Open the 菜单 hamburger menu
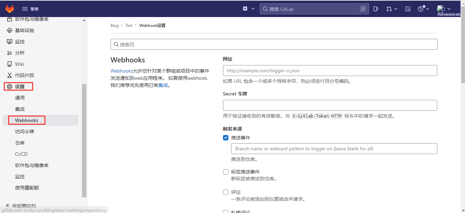The image size is (465, 213). click(x=30, y=9)
